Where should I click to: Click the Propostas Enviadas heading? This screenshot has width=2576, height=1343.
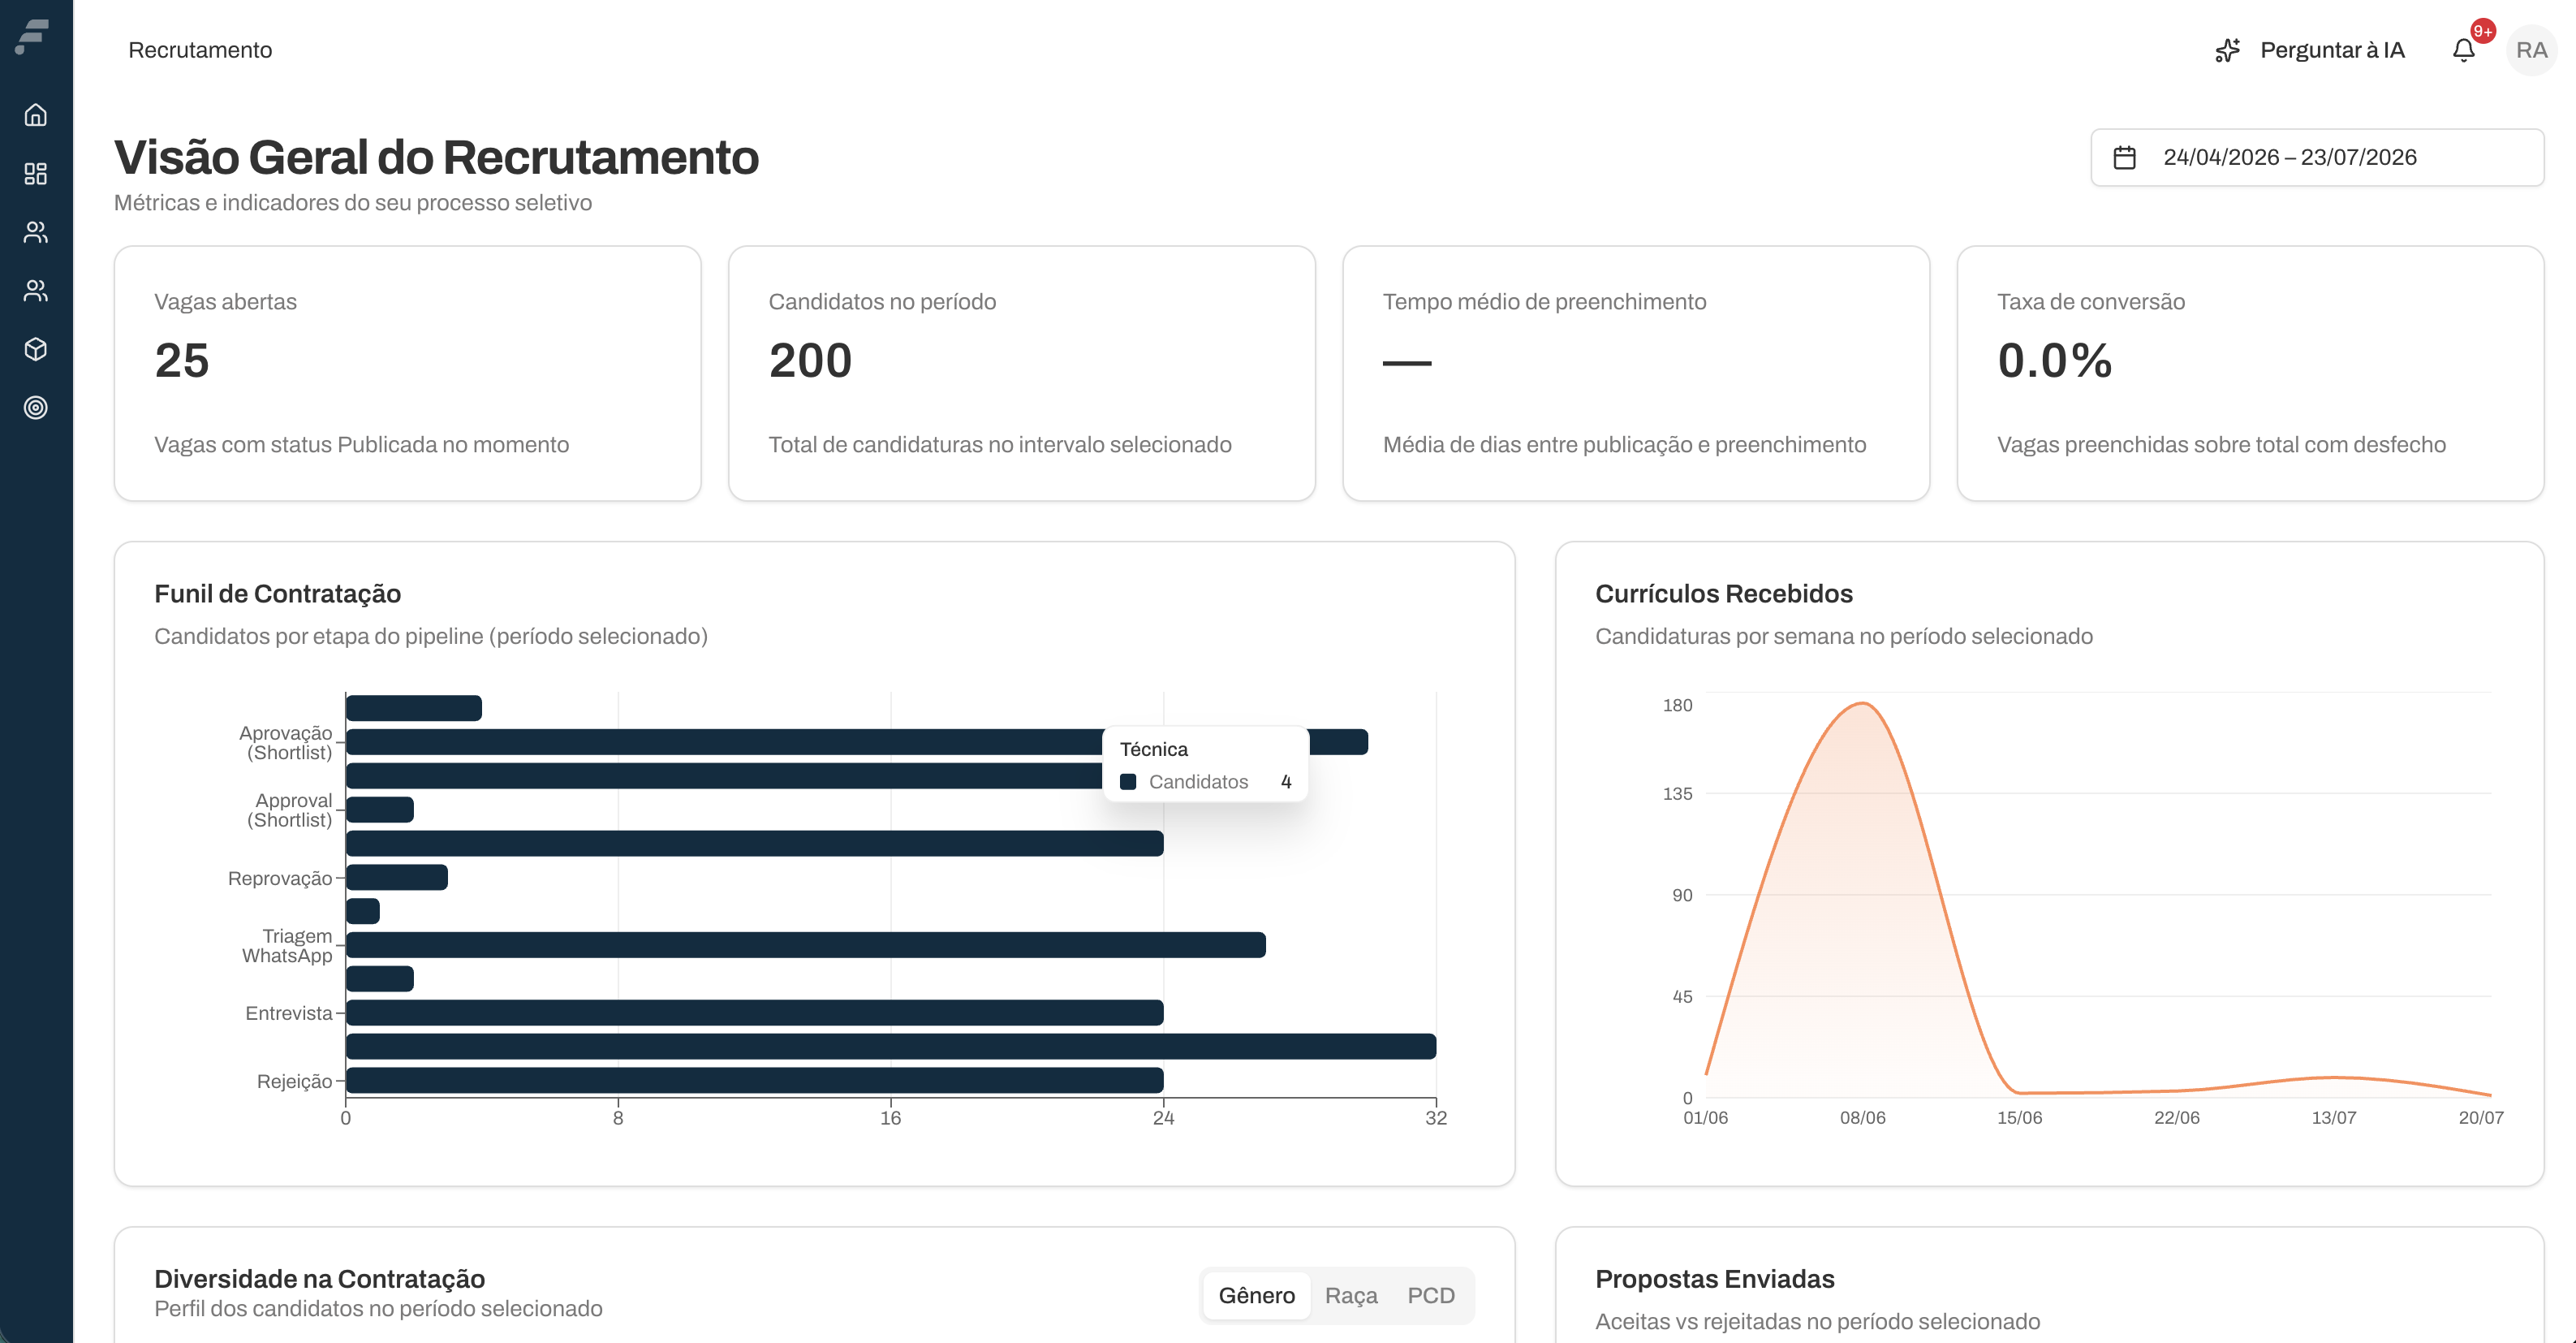coord(1714,1279)
